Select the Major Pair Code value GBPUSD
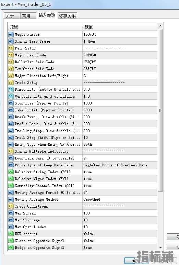 89,55
